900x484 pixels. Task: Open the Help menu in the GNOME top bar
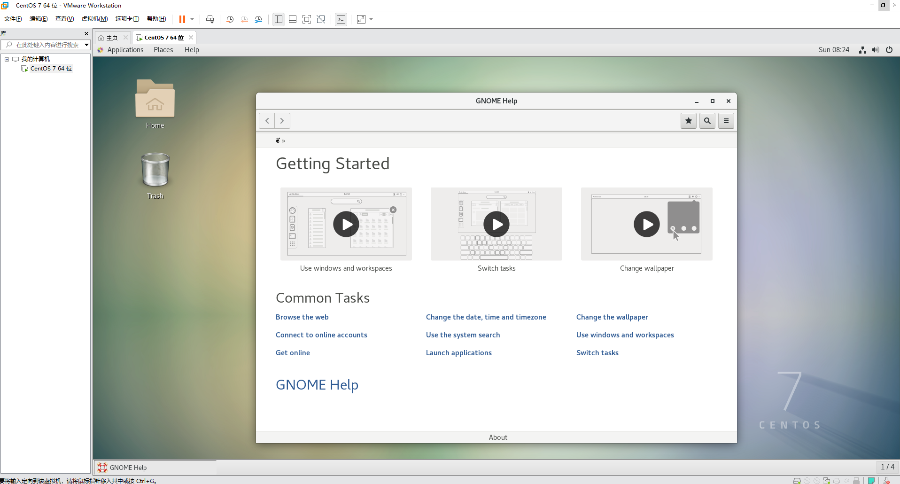(192, 50)
